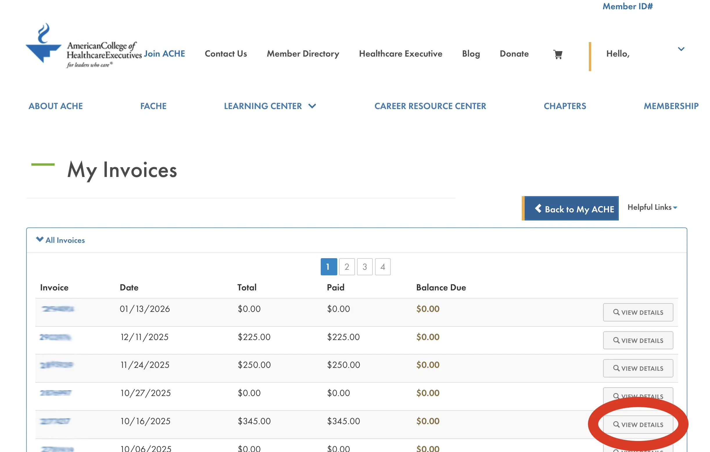
Task: View details for 12/11/2025 invoice
Action: pyautogui.click(x=638, y=340)
